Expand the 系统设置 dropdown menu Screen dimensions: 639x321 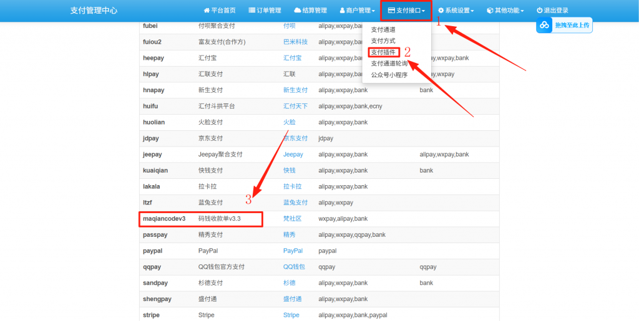click(x=456, y=11)
